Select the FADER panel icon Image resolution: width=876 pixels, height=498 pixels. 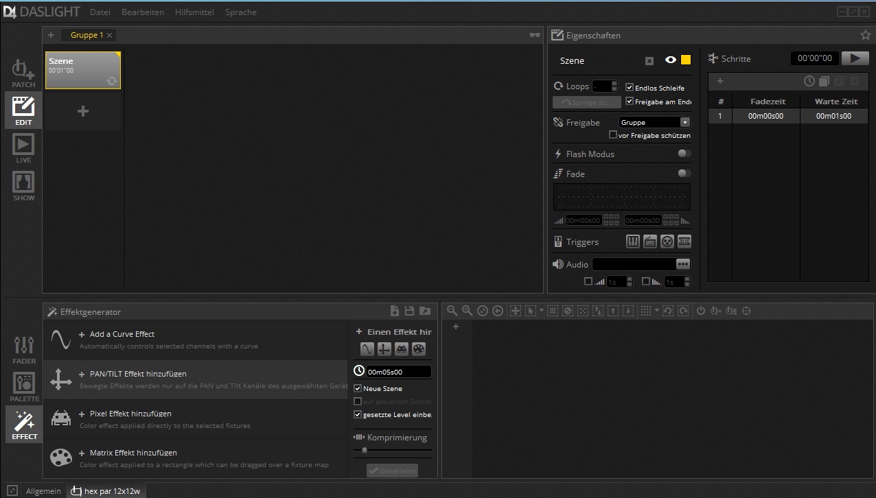tap(23, 346)
